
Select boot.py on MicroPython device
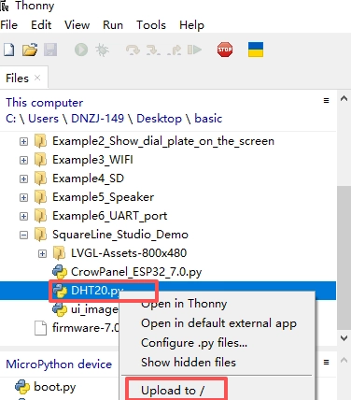tap(55, 387)
